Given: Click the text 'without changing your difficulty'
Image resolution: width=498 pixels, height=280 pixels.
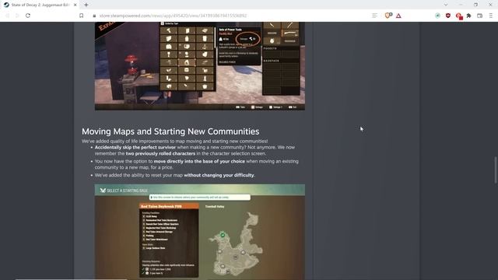Looking at the screenshot, I should (219, 175).
